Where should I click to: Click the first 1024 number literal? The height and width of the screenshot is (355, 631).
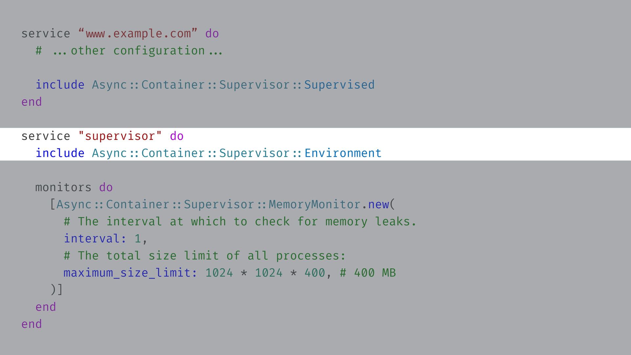(x=219, y=273)
